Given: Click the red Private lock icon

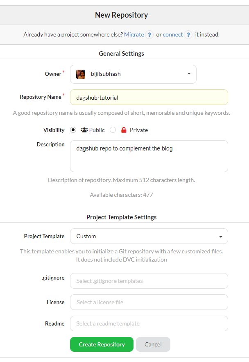Looking at the screenshot, I should 124,130.
